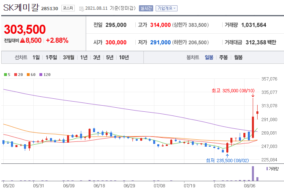This screenshot has height=191, width=284.
Task: Click the 상한가 383,500 text
Action: (191, 25)
